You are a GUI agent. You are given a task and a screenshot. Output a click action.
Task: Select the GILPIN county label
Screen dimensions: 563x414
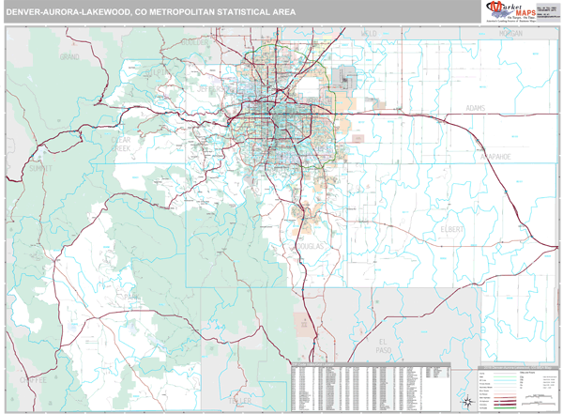point(157,72)
